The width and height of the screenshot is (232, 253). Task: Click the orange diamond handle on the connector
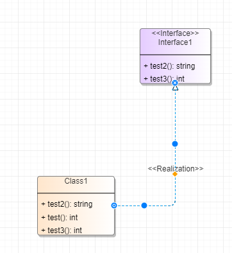pos(175,174)
